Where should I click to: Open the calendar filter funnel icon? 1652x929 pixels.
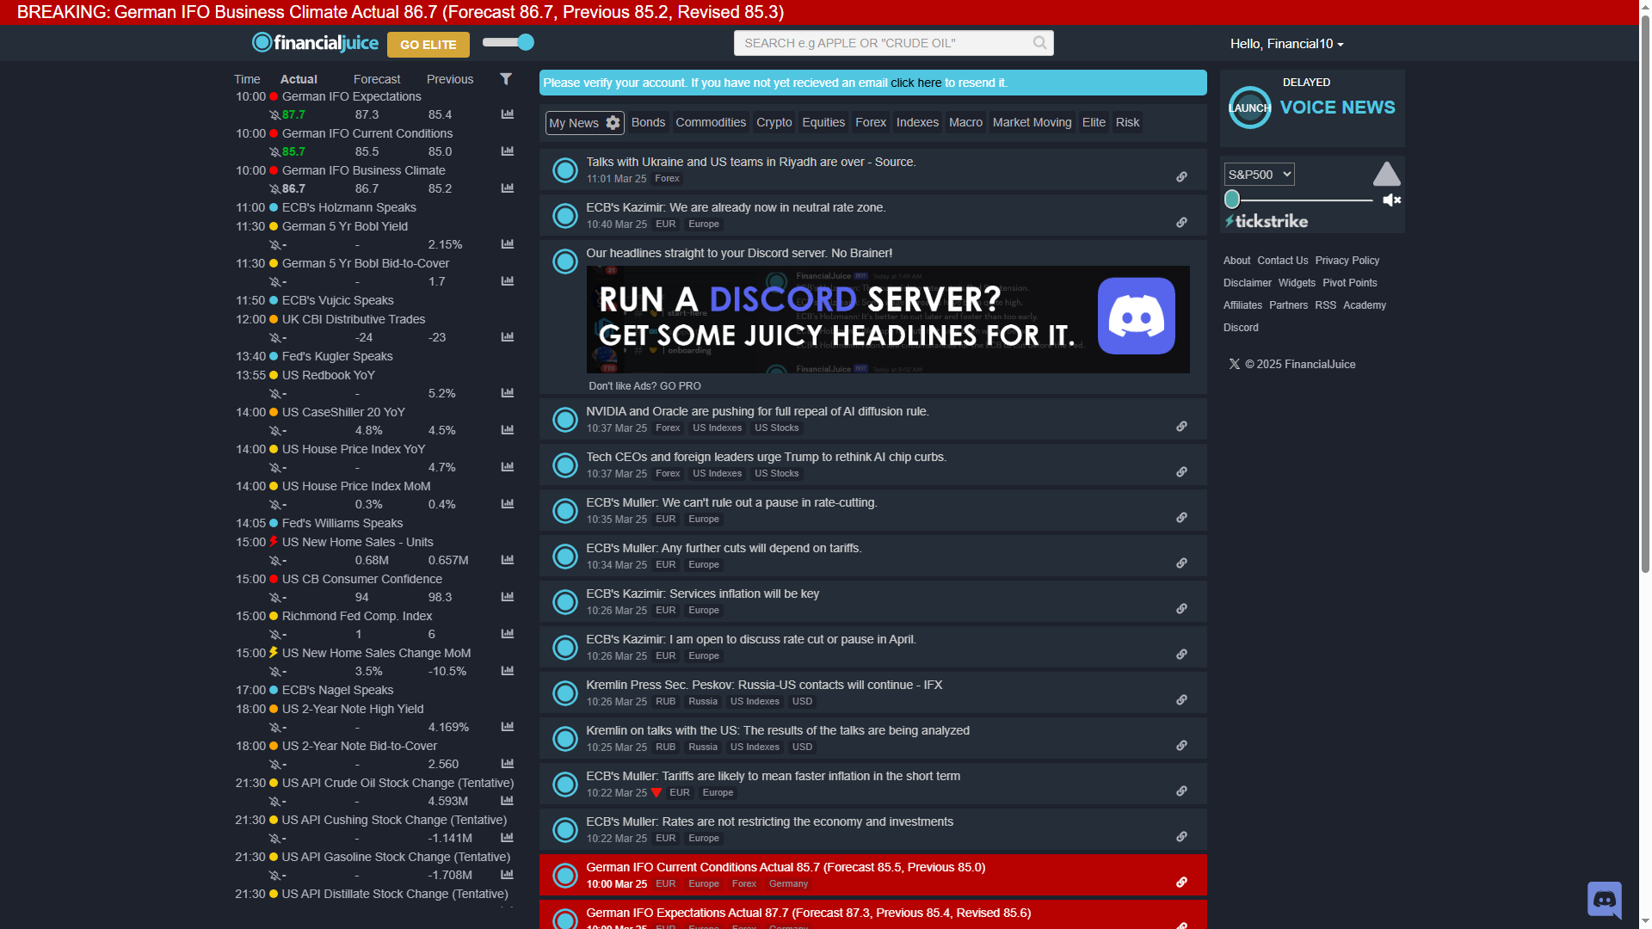coord(506,79)
